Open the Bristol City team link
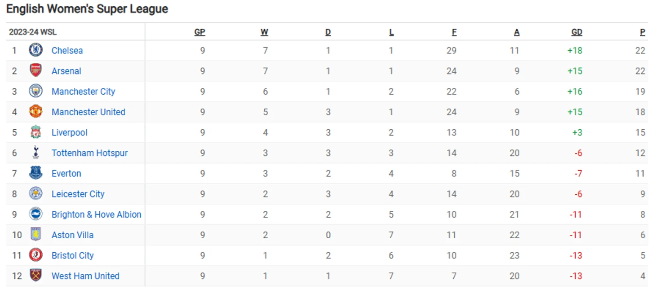The height and width of the screenshot is (289, 656). pos(73,255)
